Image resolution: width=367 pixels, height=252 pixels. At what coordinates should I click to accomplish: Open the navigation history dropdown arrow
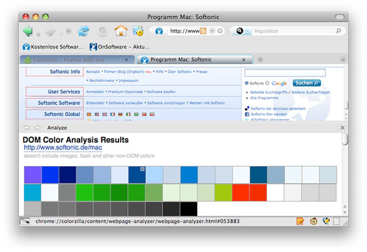(69, 31)
